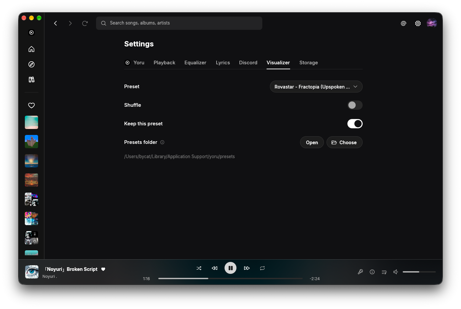Show Presets folder info tooltip icon
The width and height of the screenshot is (461, 309).
(162, 142)
